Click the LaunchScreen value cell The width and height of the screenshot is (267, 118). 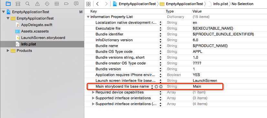pos(205,81)
